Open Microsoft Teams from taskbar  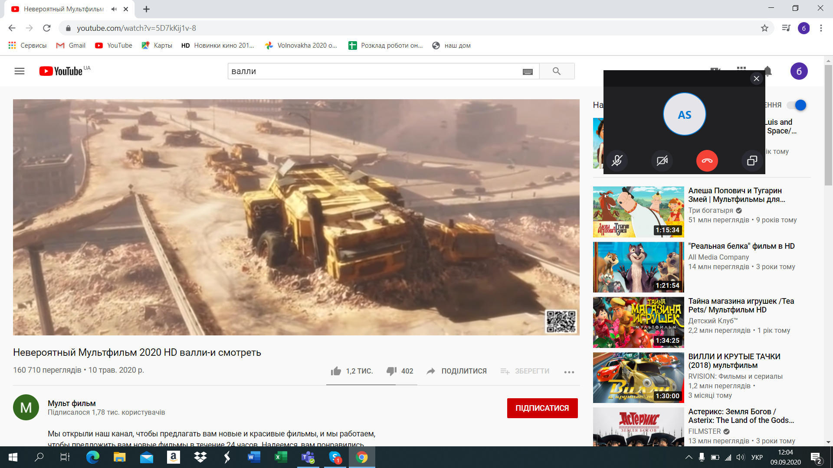pyautogui.click(x=308, y=457)
